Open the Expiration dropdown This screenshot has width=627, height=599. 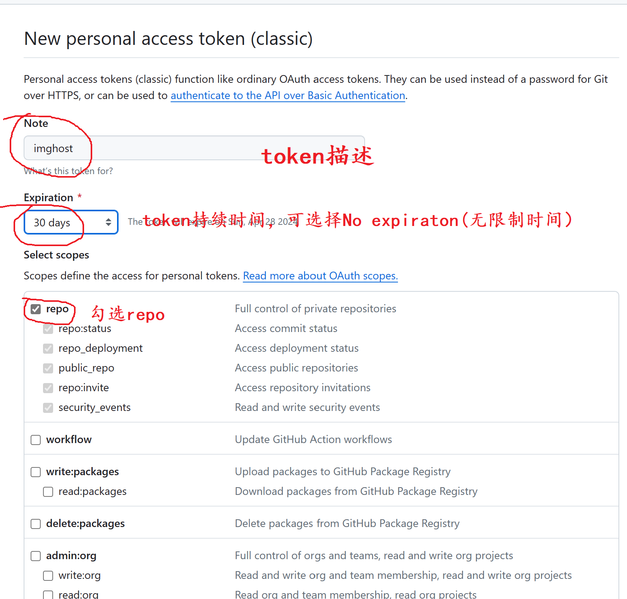point(70,222)
